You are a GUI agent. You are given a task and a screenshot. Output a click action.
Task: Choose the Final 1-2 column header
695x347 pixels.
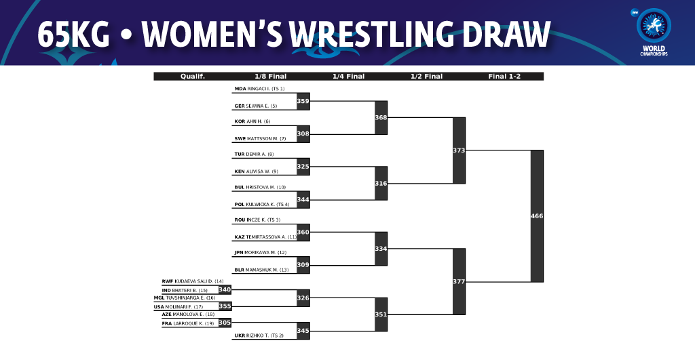tap(504, 76)
